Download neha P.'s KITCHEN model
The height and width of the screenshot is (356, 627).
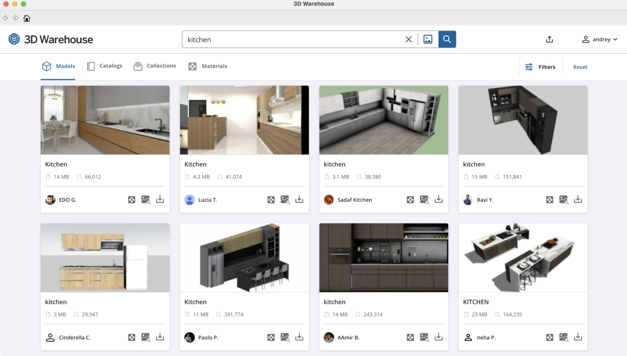578,337
